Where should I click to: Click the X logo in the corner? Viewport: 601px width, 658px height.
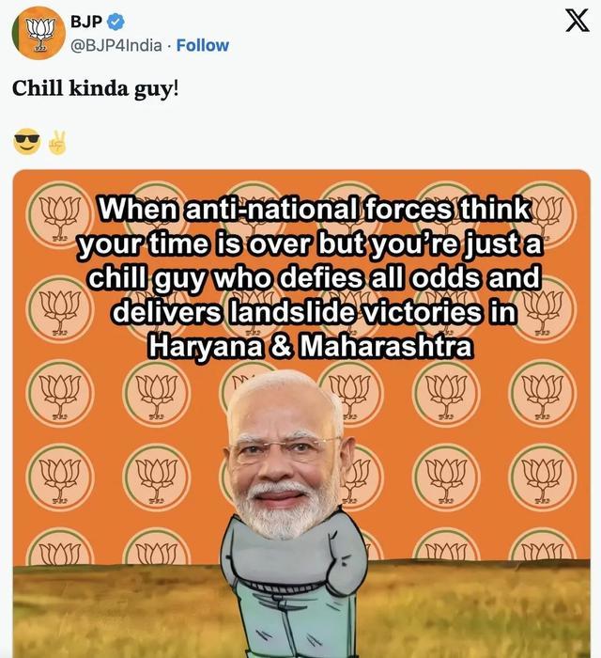point(578,21)
